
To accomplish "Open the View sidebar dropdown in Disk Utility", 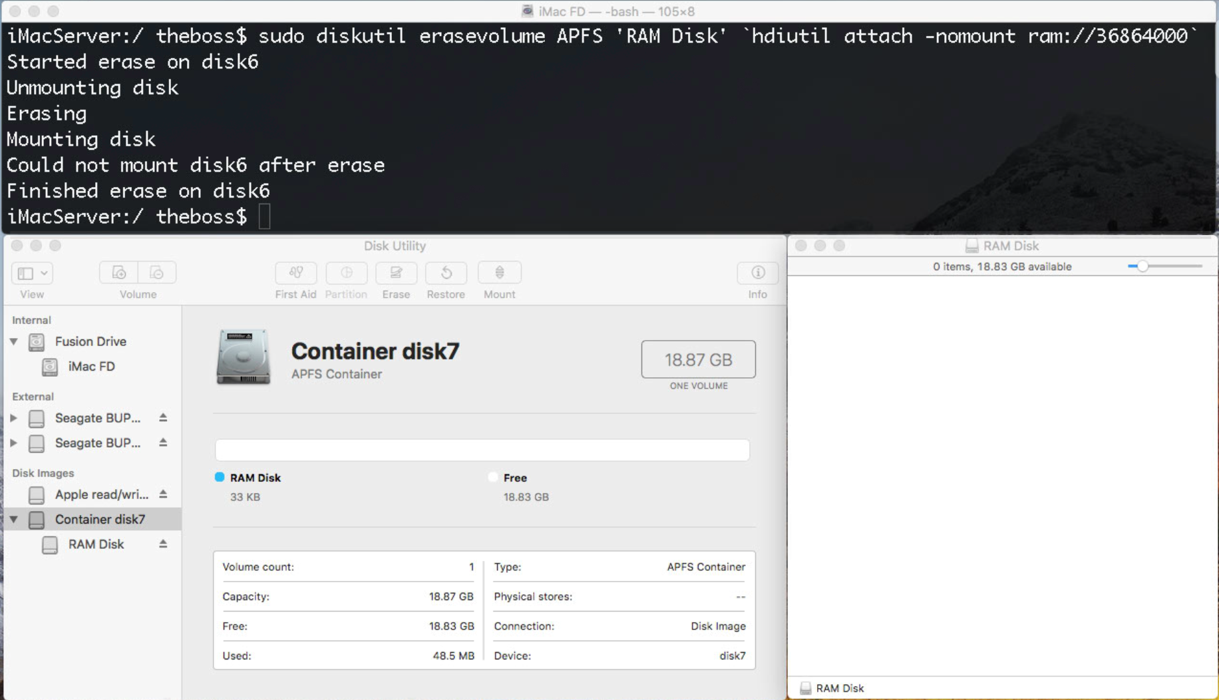I will tap(32, 273).
